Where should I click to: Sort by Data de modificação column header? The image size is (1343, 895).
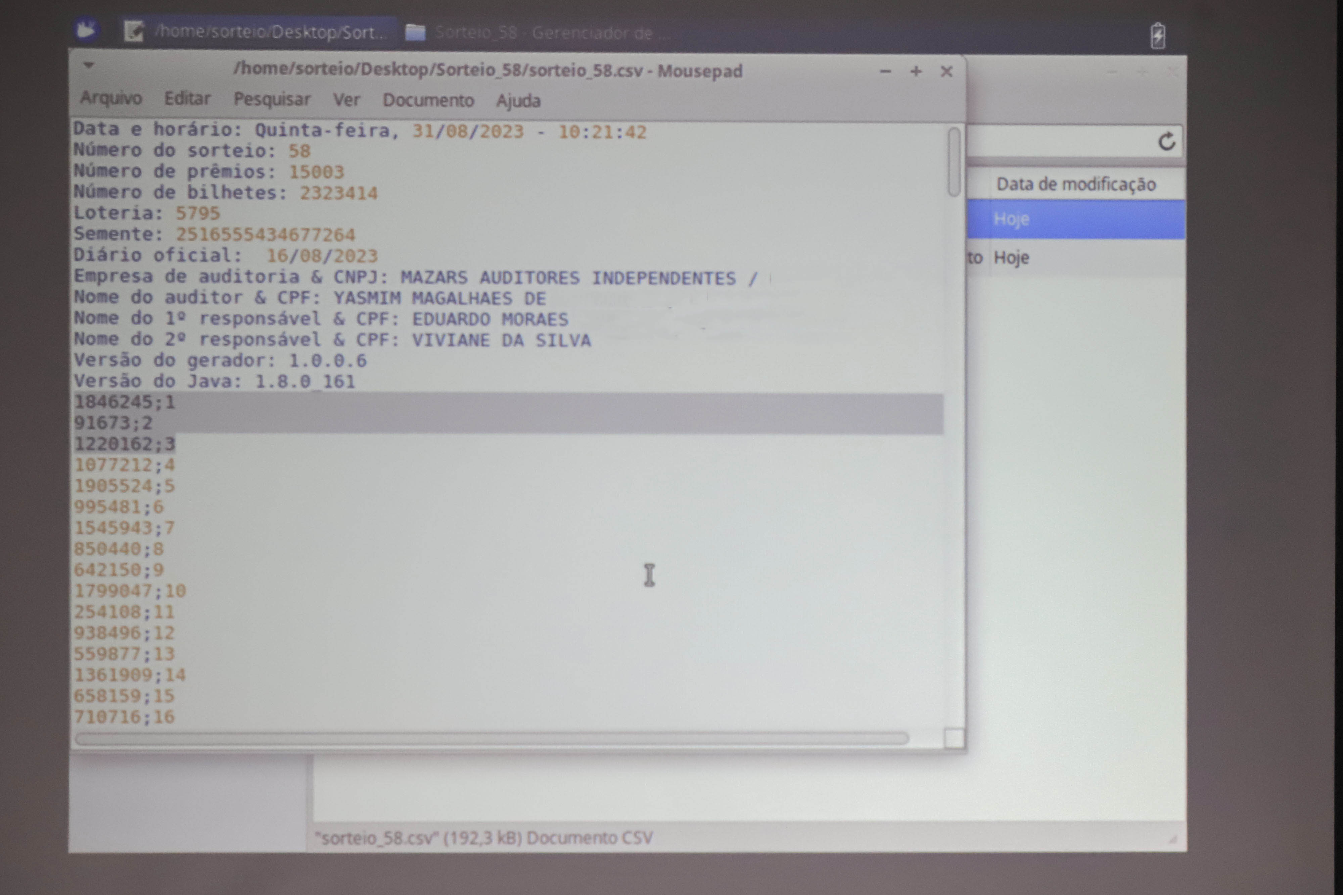[1076, 184]
